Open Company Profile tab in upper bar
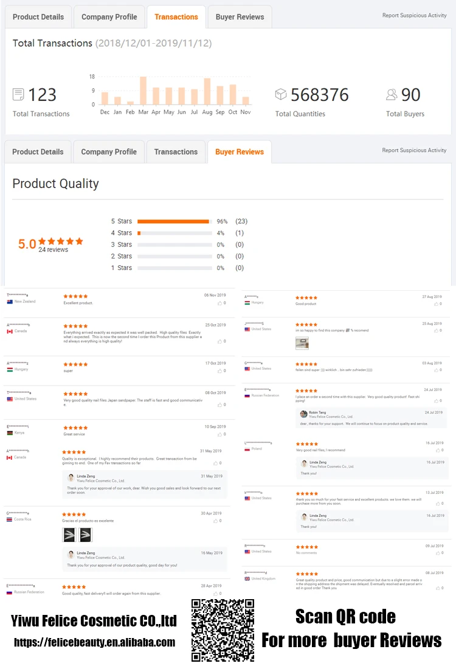Screen dimensions: 456x666 (109, 17)
